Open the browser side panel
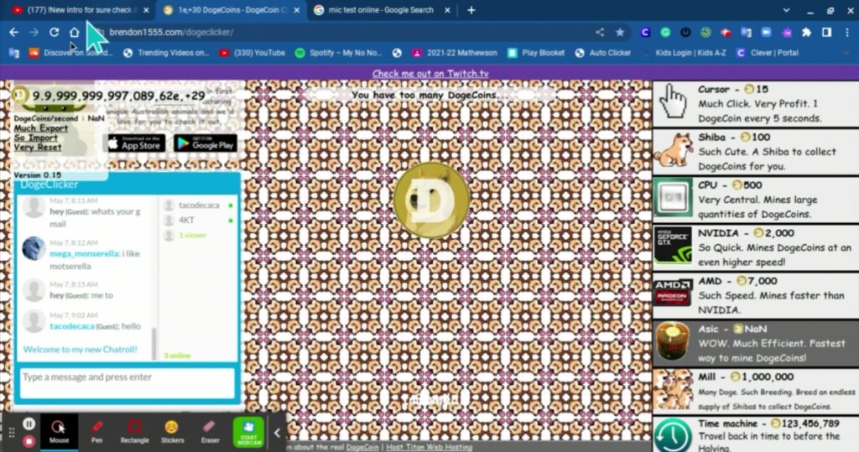This screenshot has height=452, width=859. (x=826, y=33)
